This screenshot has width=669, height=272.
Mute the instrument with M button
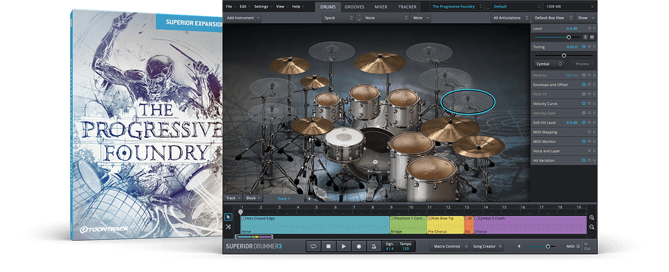click(592, 37)
